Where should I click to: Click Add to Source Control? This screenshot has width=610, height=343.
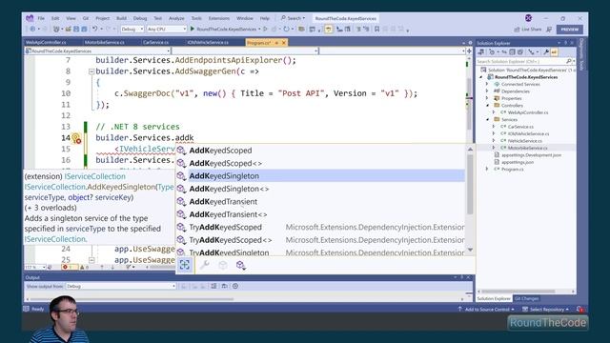486,309
